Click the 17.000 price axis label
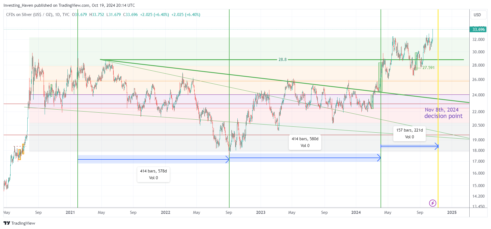This screenshot has width=491, height=229. pyautogui.click(x=478, y=161)
